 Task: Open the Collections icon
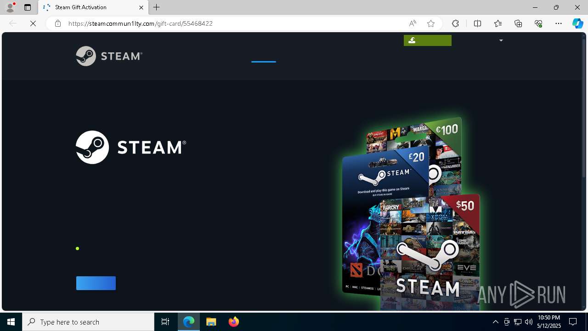pos(518,23)
